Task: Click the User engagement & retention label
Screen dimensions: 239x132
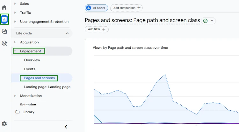Action: [44, 22]
